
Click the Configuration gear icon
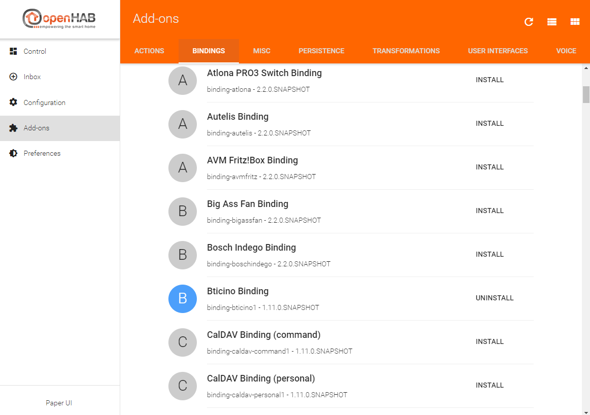13,102
